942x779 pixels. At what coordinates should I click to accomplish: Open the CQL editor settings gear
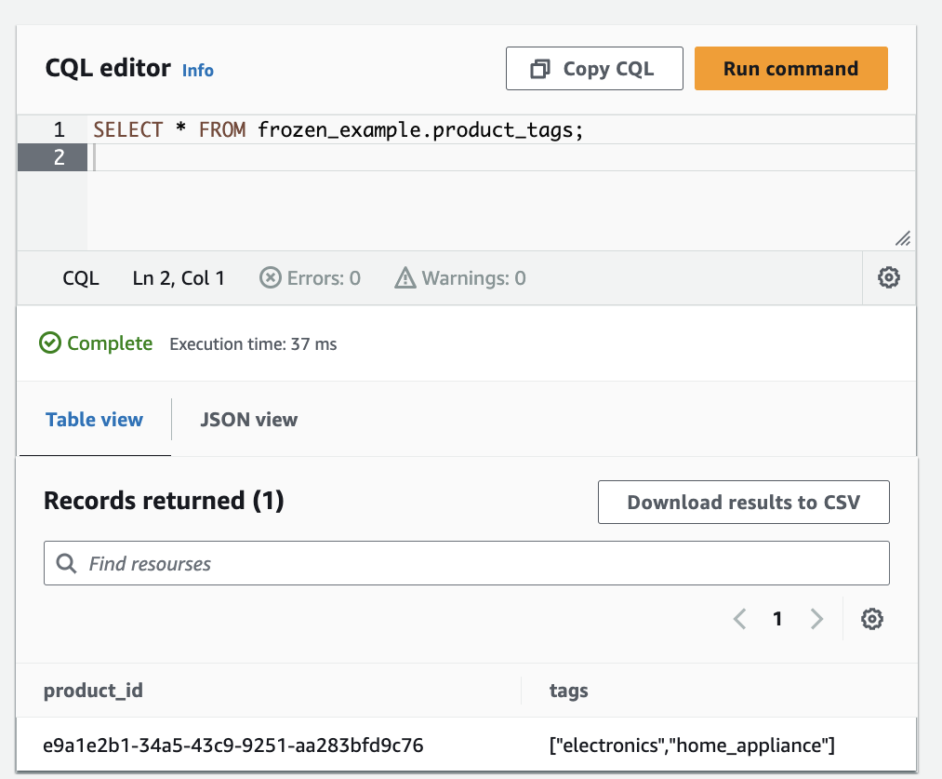pos(889,277)
